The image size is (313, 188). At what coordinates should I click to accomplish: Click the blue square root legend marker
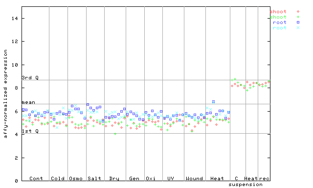(x=298, y=23)
